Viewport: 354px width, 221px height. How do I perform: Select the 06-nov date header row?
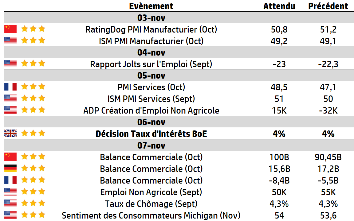pos(151,122)
